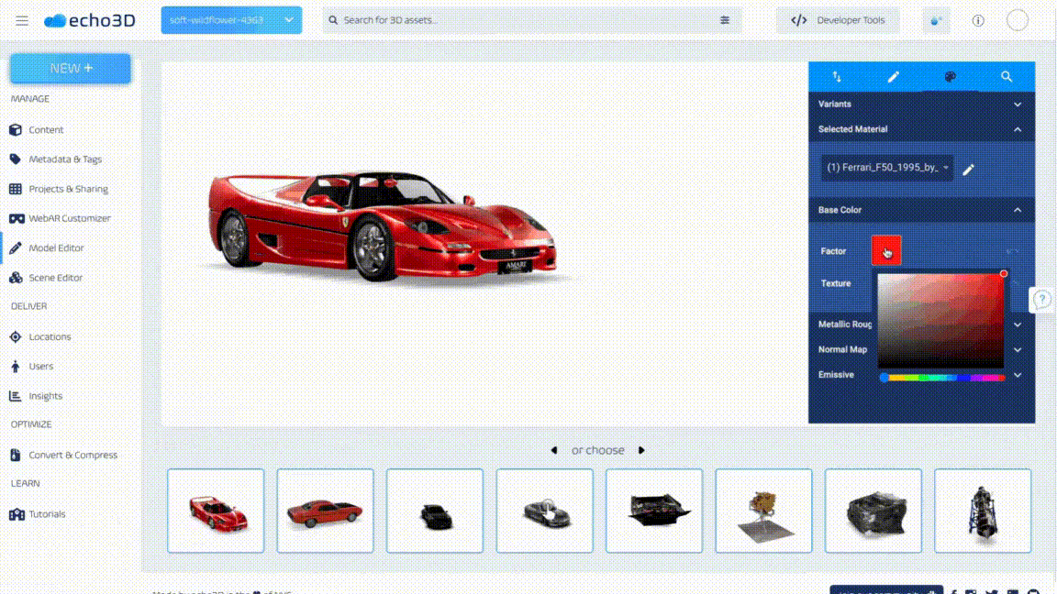Select the red Ferrari convertible thumbnail
Screen dimensions: 1057x594
(x=216, y=511)
